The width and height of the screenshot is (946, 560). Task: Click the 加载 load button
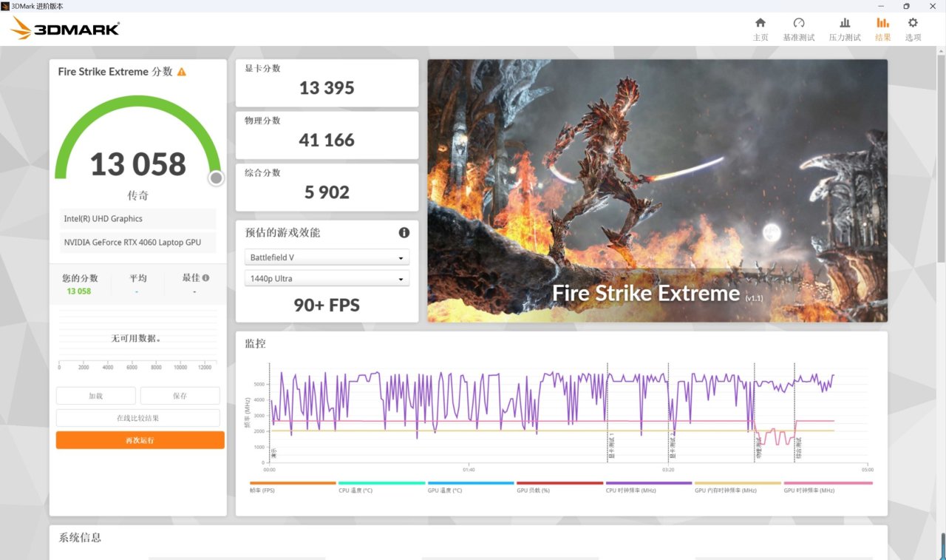(96, 396)
